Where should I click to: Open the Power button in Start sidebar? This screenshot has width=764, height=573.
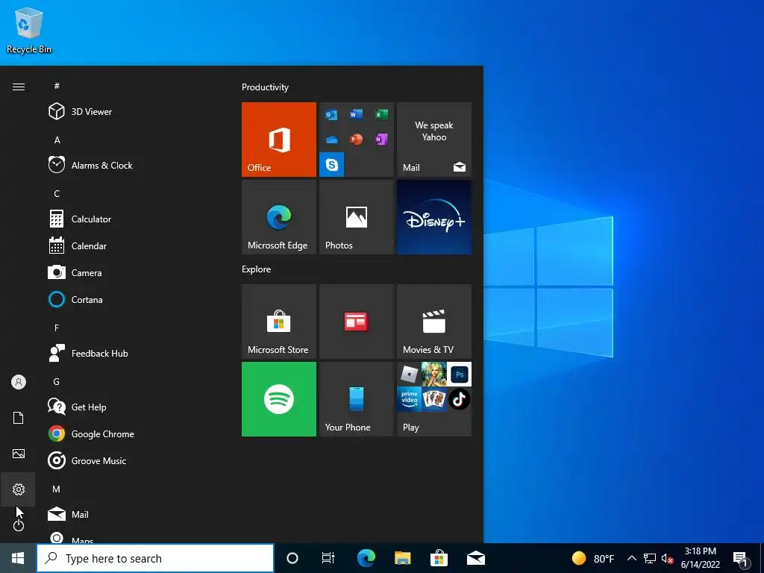[19, 525]
